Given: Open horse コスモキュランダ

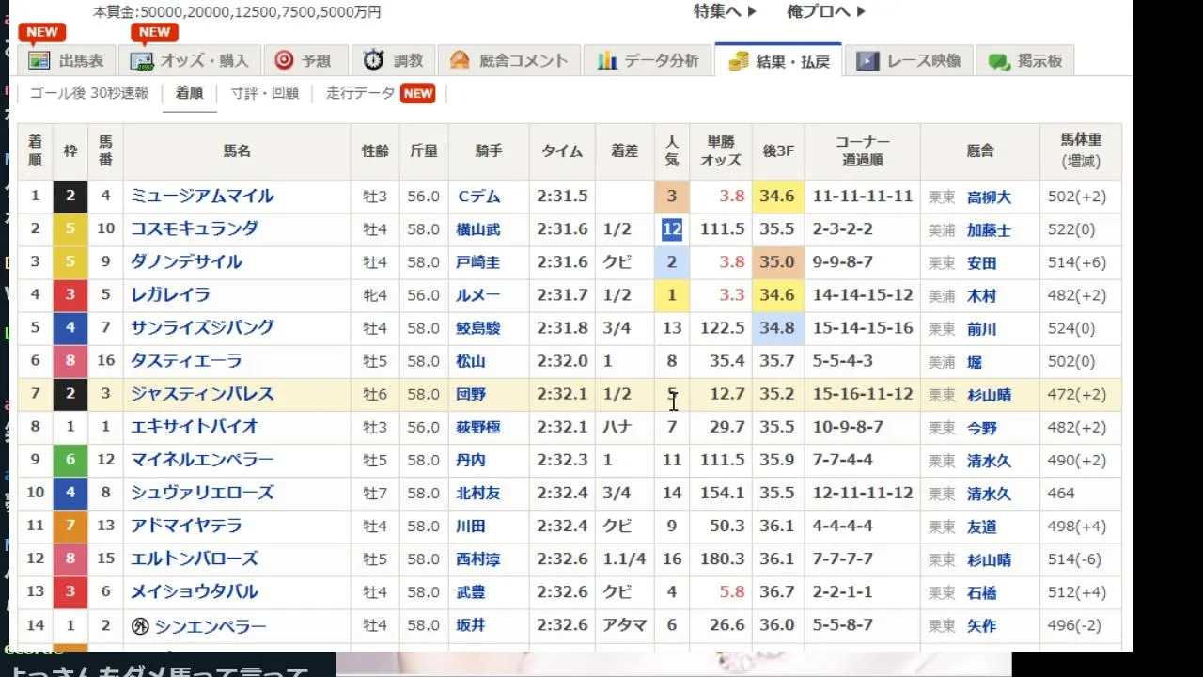Looking at the screenshot, I should click(195, 228).
